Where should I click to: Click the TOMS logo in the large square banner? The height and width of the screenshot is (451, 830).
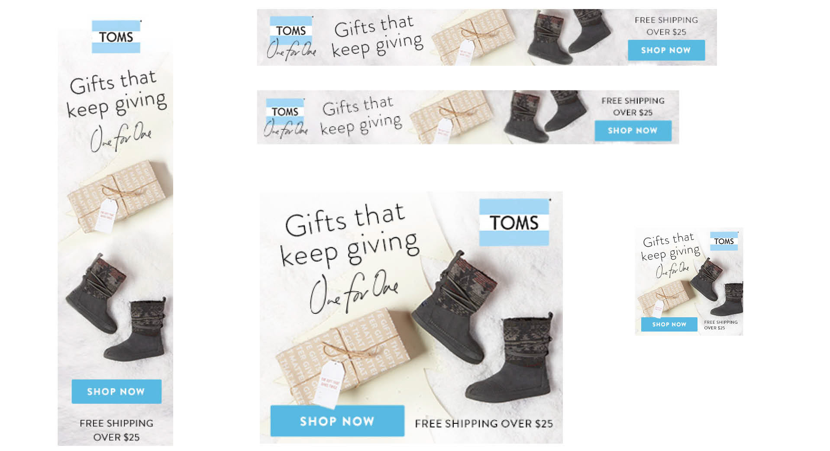tap(514, 222)
